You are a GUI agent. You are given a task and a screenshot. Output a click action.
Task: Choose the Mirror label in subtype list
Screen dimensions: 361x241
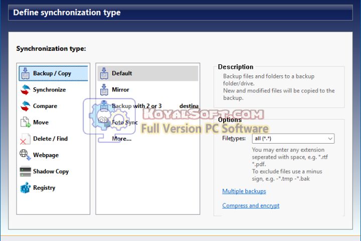click(120, 90)
